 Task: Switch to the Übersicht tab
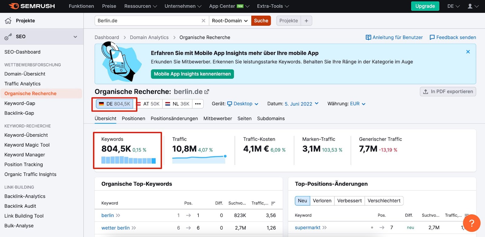(x=105, y=118)
